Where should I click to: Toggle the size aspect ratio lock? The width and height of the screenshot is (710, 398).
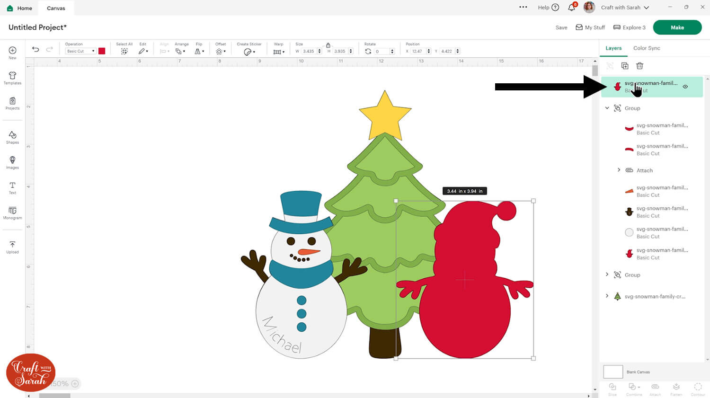(x=328, y=45)
